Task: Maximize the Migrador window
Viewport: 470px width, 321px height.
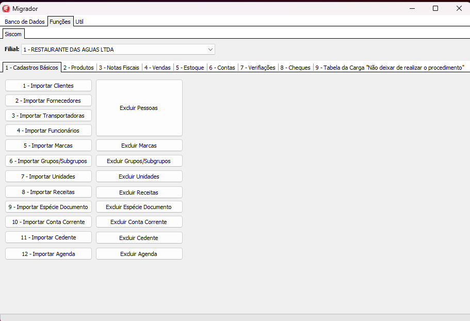Action: tap(435, 8)
